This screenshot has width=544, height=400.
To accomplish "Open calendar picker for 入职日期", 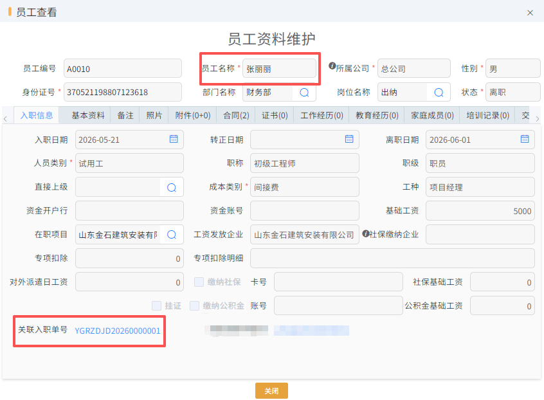I will click(174, 139).
